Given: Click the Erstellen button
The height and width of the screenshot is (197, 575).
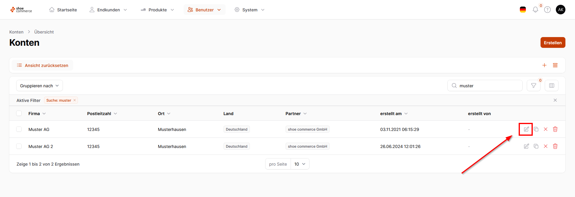Looking at the screenshot, I should click(x=553, y=42).
